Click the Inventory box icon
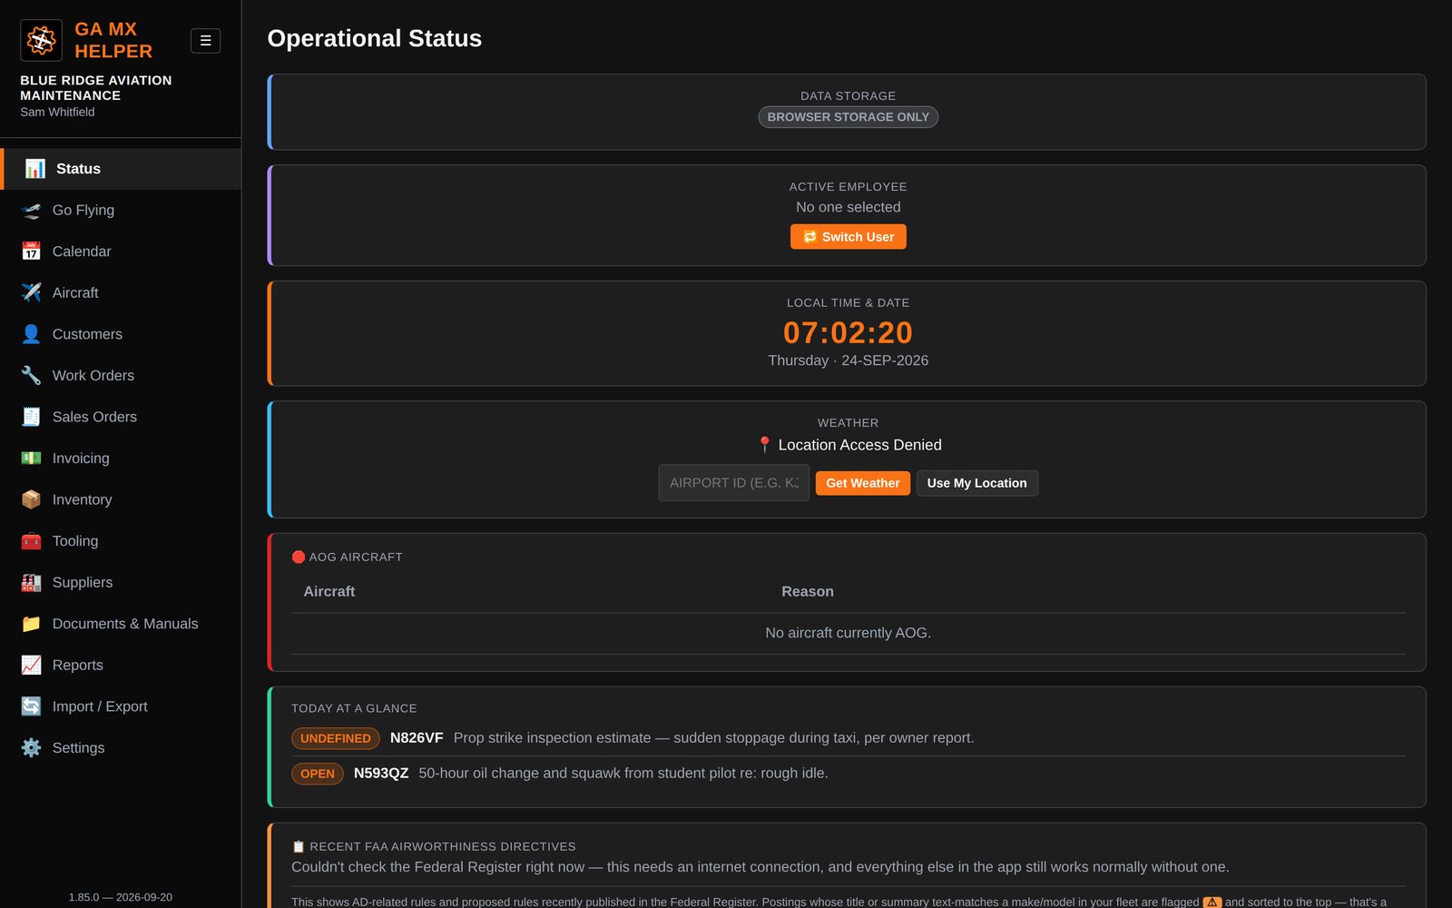The height and width of the screenshot is (908, 1452). [31, 499]
